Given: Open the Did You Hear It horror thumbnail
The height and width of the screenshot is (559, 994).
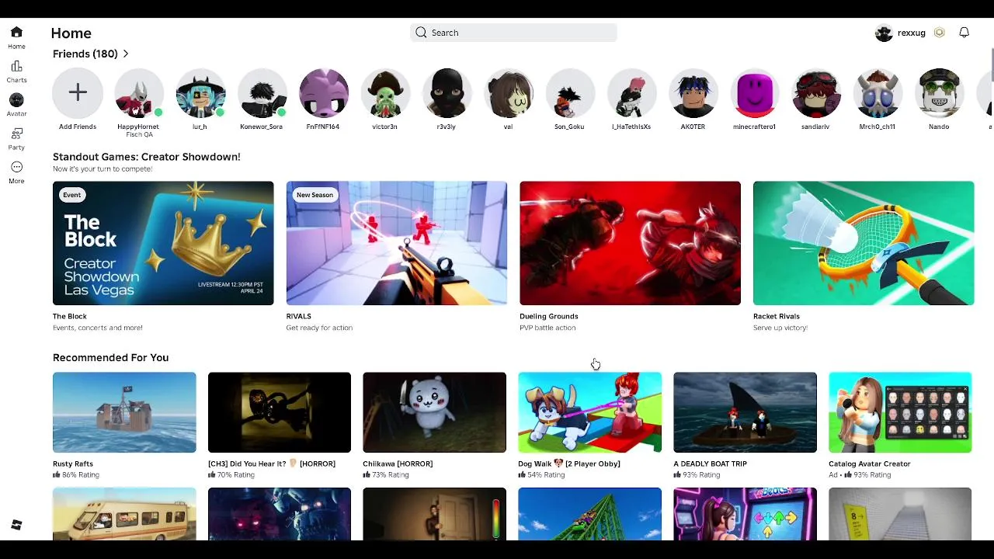Looking at the screenshot, I should pos(280,412).
